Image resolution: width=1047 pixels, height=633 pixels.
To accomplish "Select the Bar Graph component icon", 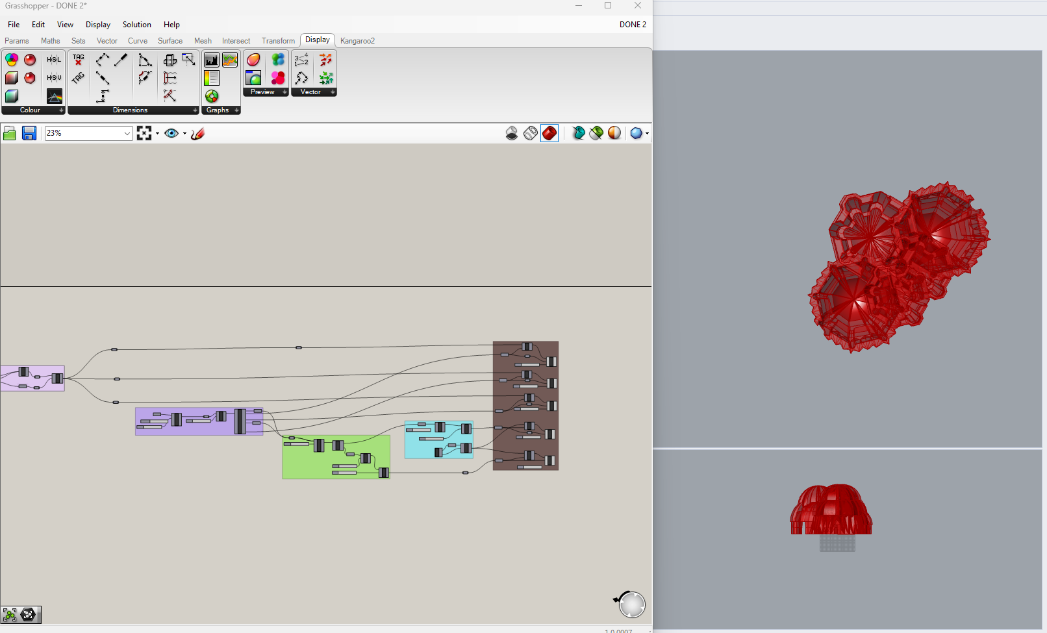I will click(x=212, y=60).
